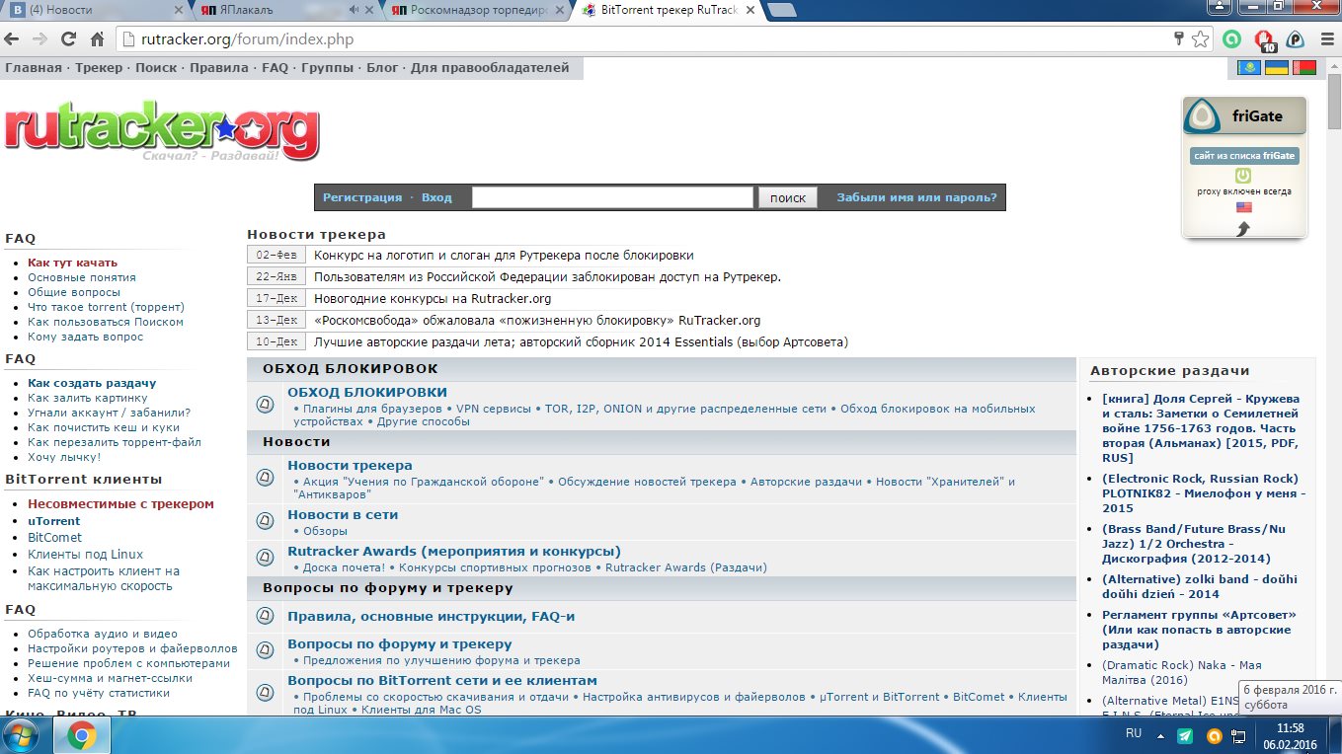Select the Belarus flag icon
The width and height of the screenshot is (1342, 754).
1304,68
